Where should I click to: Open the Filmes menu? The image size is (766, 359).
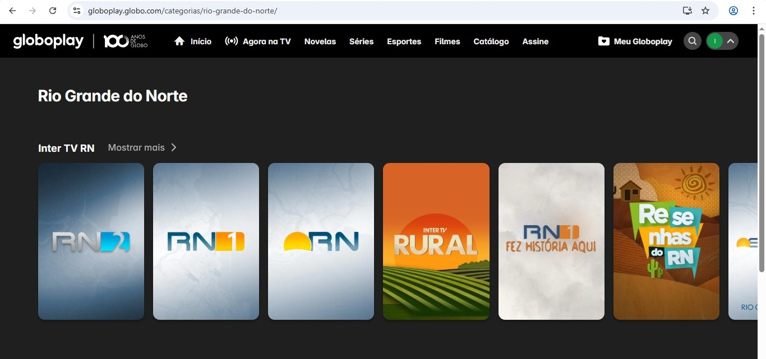447,41
